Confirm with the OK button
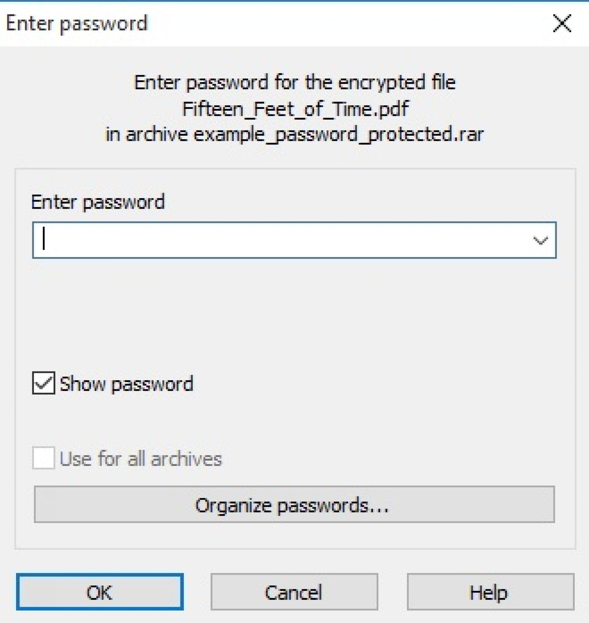The width and height of the screenshot is (589, 623). 100,593
